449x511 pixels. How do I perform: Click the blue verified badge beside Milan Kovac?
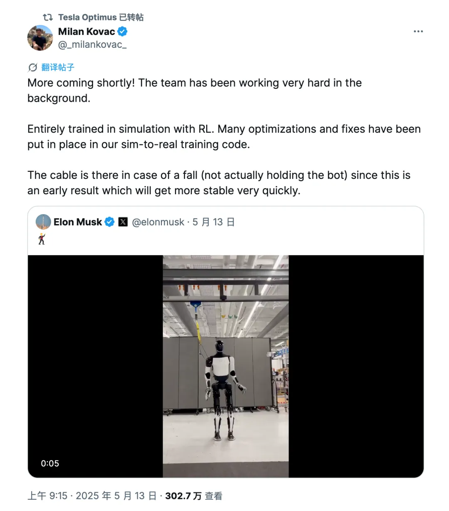tap(123, 32)
